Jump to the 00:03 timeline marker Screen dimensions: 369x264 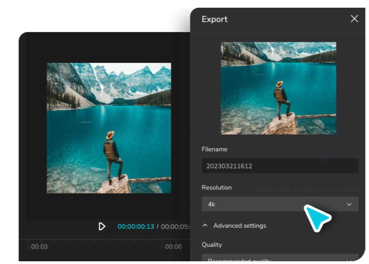[x=39, y=247]
